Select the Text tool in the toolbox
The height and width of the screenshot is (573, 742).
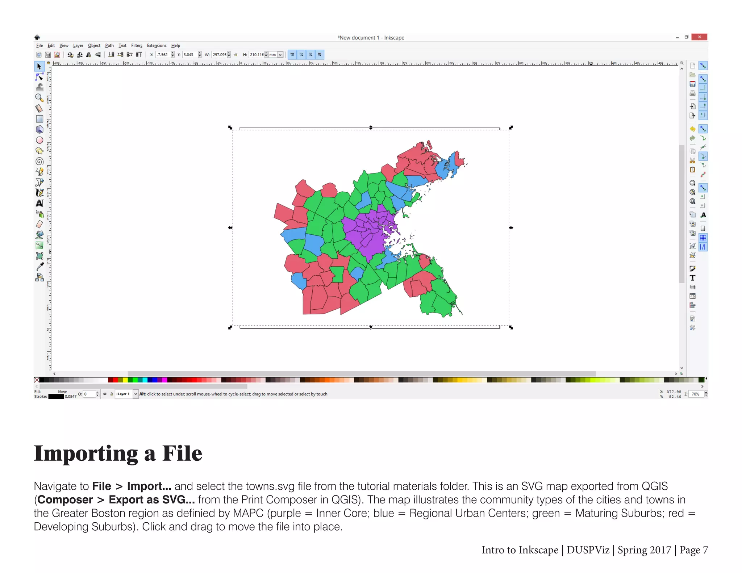point(39,203)
